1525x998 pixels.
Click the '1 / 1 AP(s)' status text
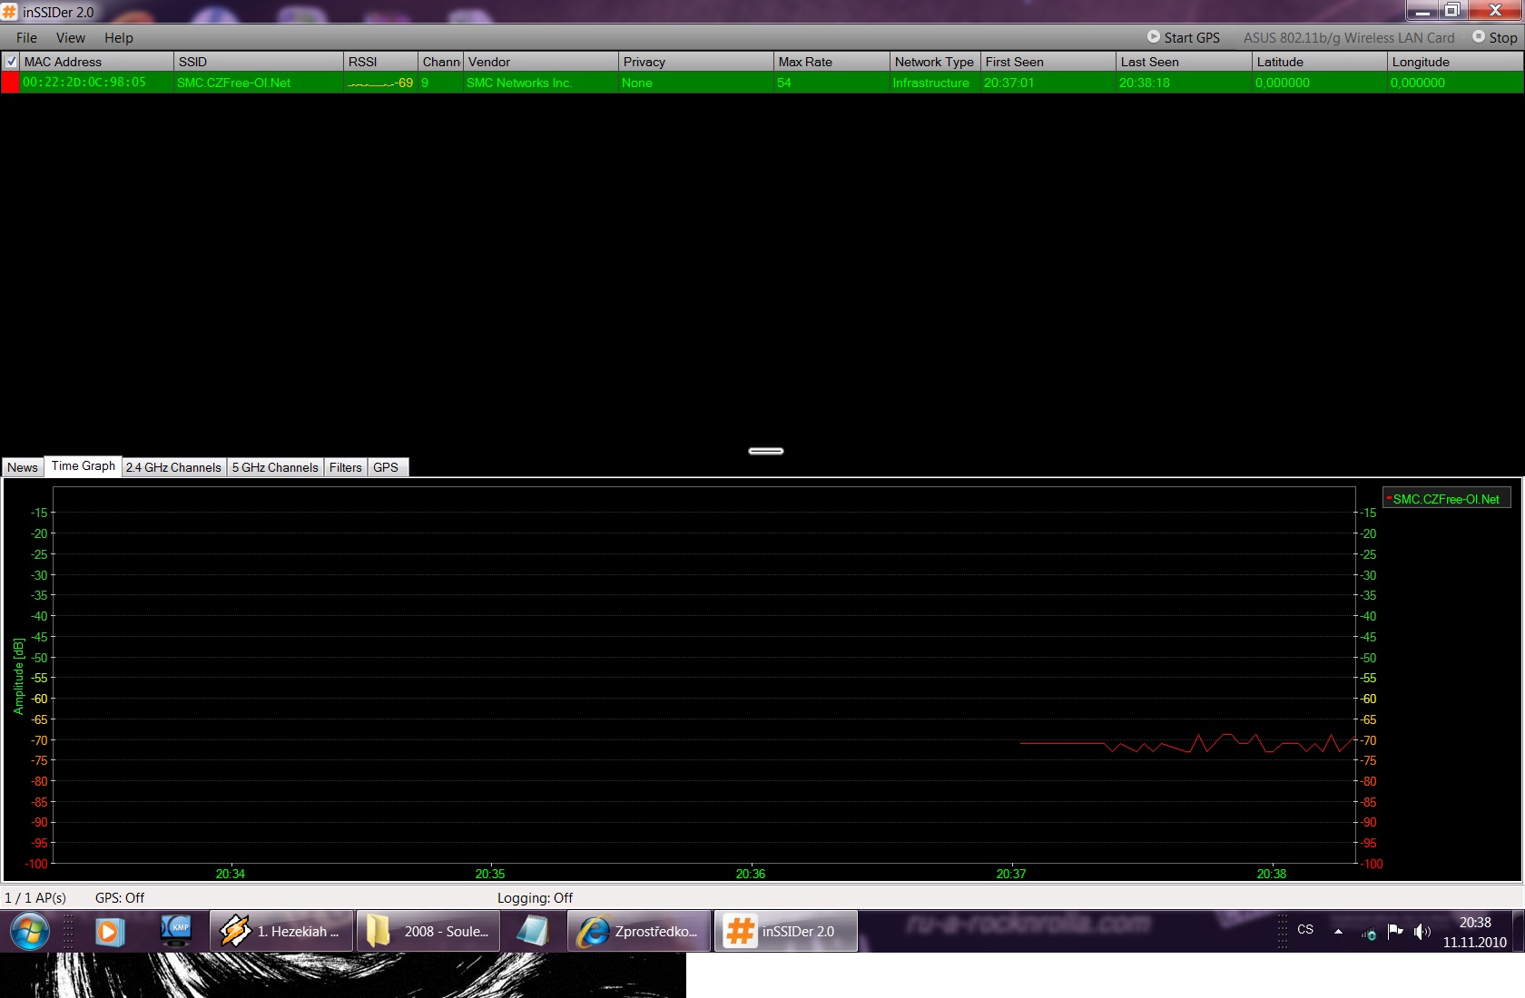click(35, 897)
